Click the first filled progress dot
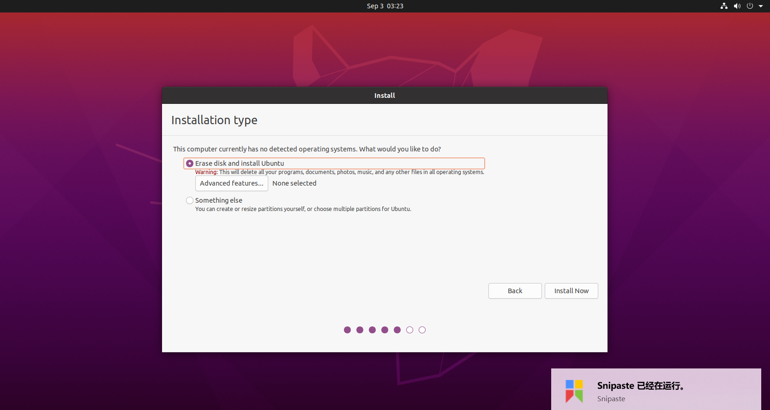This screenshot has width=770, height=410. click(x=348, y=330)
